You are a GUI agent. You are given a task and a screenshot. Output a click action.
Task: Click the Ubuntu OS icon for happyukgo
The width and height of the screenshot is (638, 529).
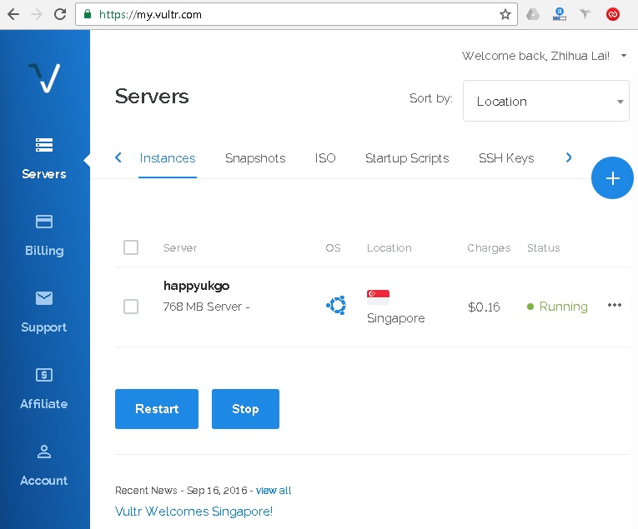pos(336,305)
